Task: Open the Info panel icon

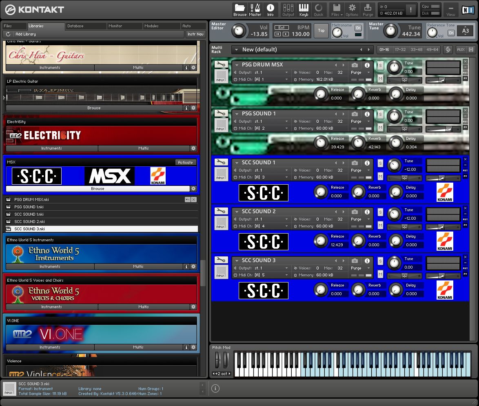Action: click(271, 10)
